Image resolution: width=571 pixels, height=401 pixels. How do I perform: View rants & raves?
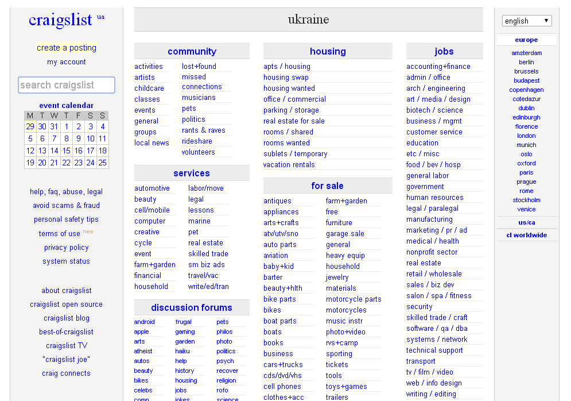(x=204, y=130)
